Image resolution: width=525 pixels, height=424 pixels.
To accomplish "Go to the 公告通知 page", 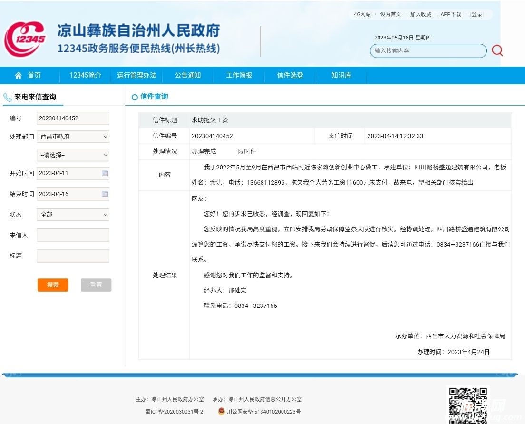I will (188, 75).
